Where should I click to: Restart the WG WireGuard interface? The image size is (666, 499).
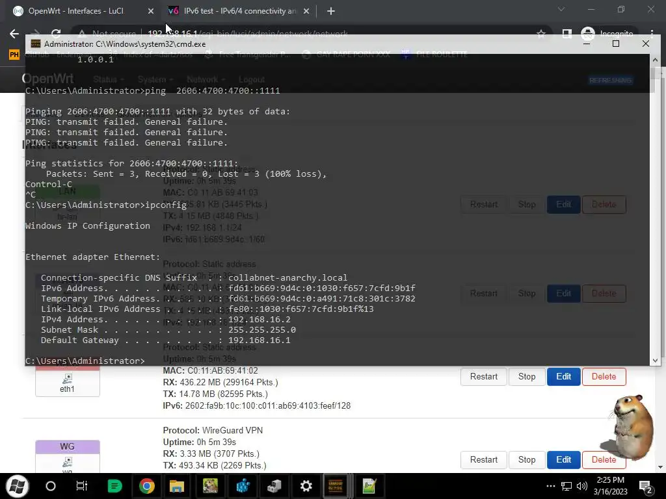[484, 460]
